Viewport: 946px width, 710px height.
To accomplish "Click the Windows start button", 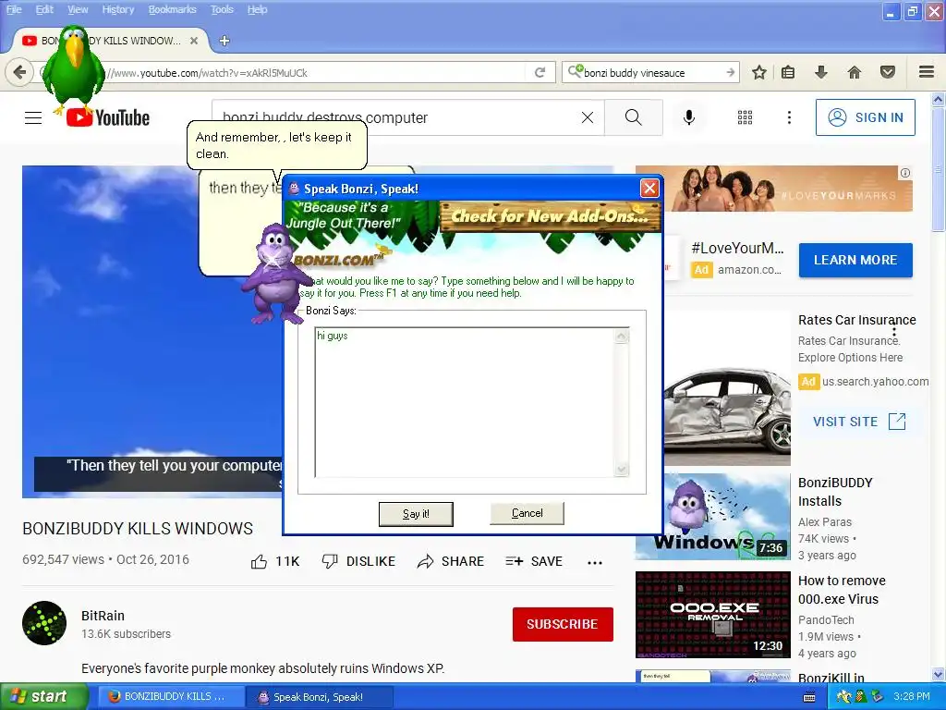I will pyautogui.click(x=43, y=697).
